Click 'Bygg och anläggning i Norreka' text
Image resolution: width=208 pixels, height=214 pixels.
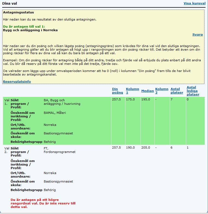point(30,30)
